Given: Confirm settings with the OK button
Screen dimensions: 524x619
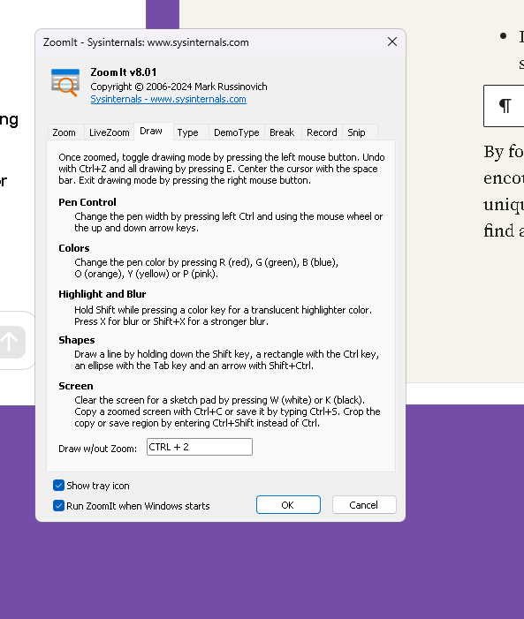Looking at the screenshot, I should pyautogui.click(x=288, y=504).
